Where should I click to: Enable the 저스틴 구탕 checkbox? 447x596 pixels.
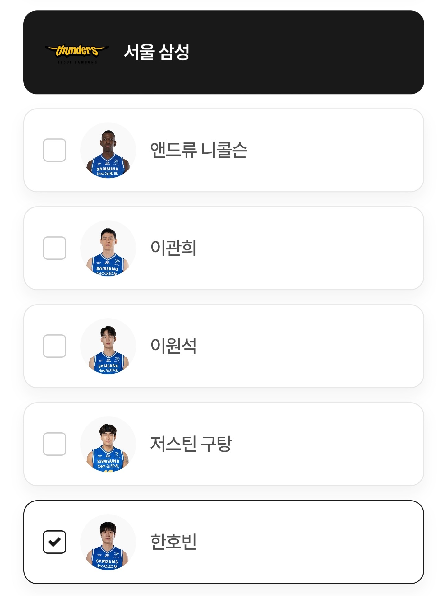54,444
